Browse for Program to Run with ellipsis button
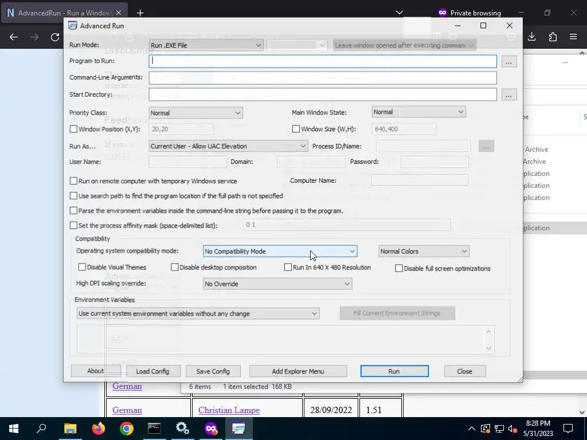 [x=508, y=62]
